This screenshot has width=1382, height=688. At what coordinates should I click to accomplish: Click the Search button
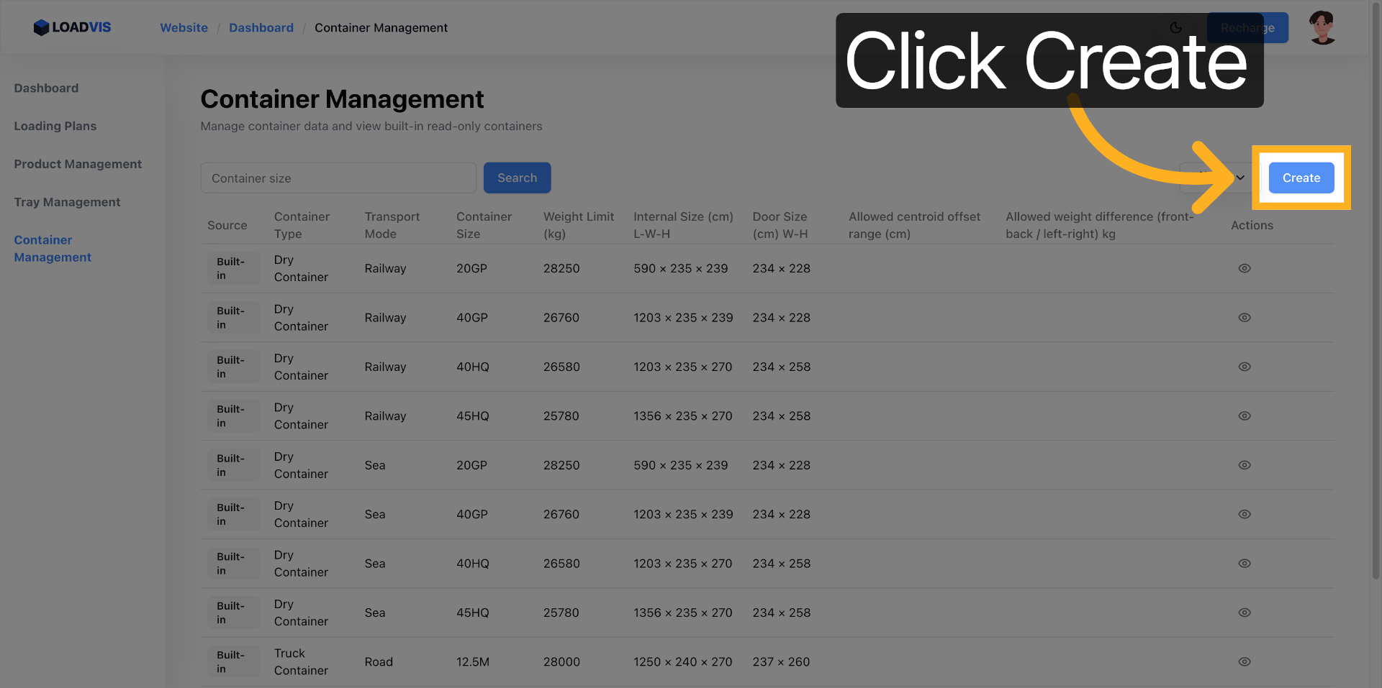pos(517,178)
